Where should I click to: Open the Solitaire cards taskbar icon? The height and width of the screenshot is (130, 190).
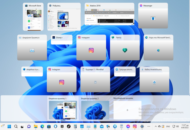[108, 126]
